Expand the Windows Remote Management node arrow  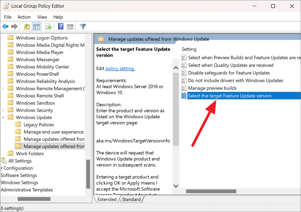3,89
